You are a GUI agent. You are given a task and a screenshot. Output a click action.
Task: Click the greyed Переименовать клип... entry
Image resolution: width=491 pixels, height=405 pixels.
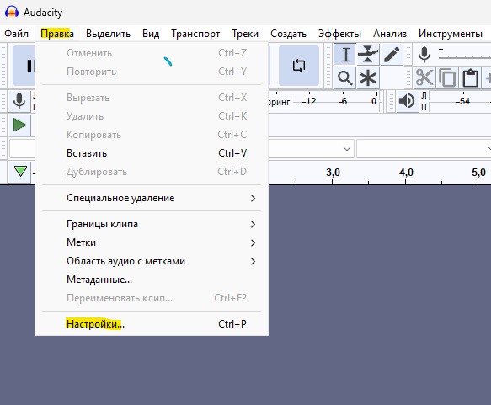click(x=152, y=298)
